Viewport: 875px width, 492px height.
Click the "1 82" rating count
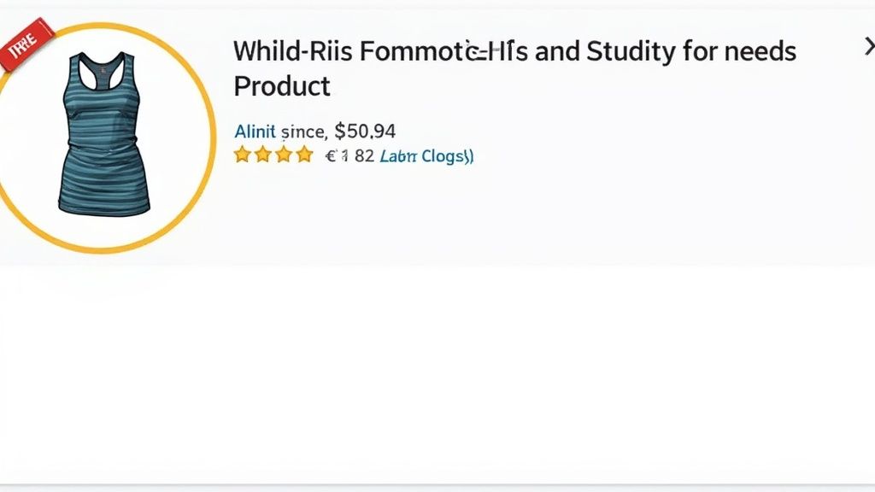[x=359, y=156]
